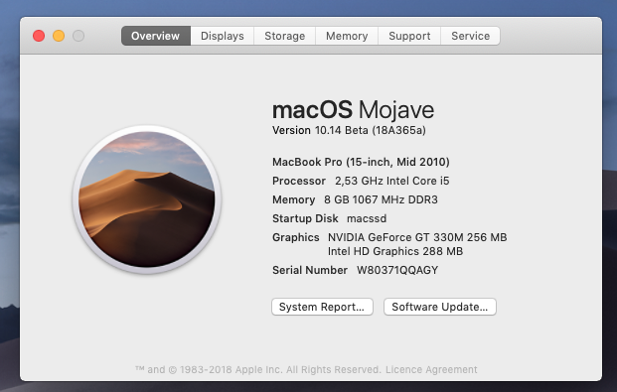Close the About This Mac window
The width and height of the screenshot is (617, 392).
tap(39, 36)
